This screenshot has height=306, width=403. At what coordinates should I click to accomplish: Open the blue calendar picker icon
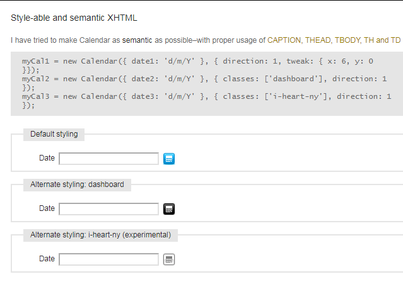tap(169, 159)
